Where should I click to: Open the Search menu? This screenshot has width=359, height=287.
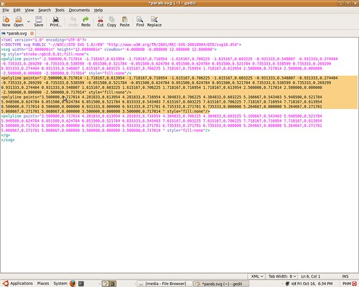[45, 10]
